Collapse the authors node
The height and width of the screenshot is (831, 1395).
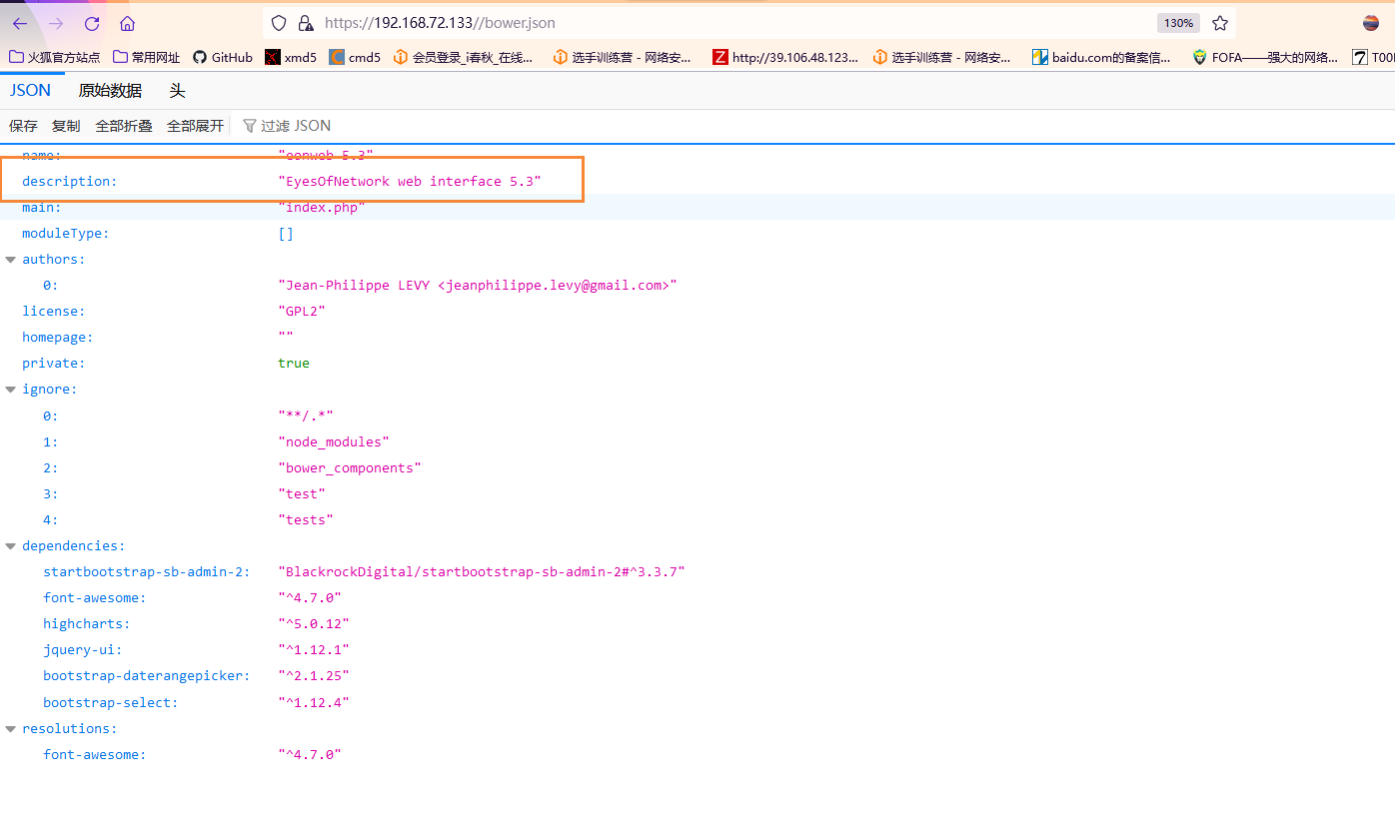point(11,260)
